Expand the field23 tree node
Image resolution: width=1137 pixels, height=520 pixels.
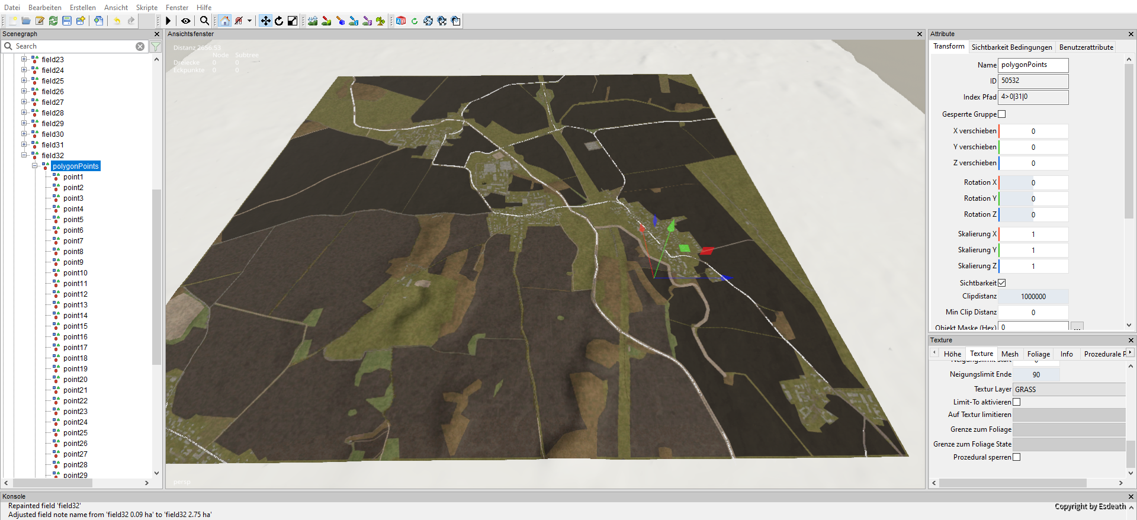[x=24, y=59]
